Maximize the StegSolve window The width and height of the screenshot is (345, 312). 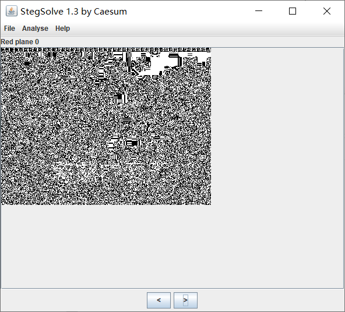(x=293, y=11)
